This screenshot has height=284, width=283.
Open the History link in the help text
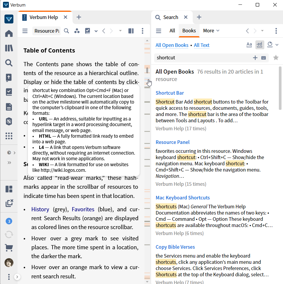click(x=40, y=209)
